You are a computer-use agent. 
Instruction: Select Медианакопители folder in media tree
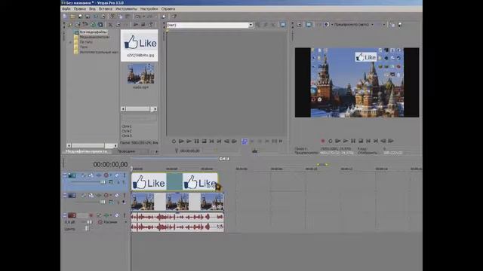[94, 37]
